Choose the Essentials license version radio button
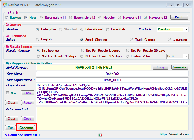Screen dimensions: 194x140 click(107, 29)
